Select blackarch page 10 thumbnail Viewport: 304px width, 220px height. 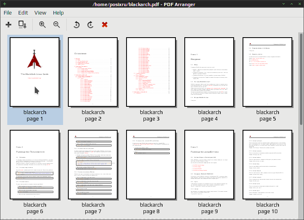[267, 165]
